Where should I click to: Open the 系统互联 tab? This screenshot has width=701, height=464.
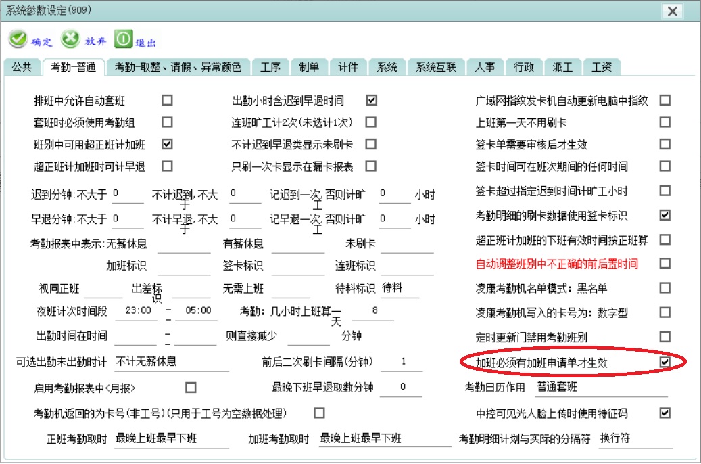(x=436, y=67)
